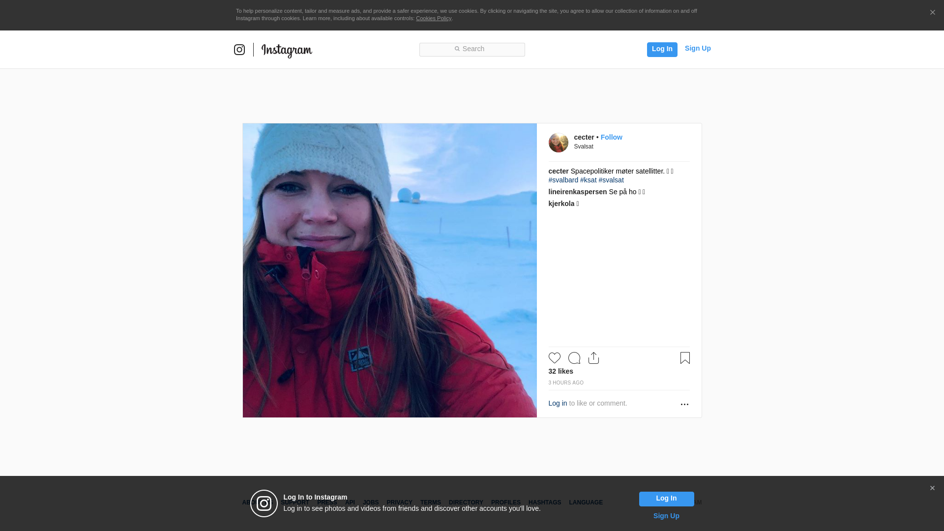The image size is (944, 531).
Task: Open the LANGUAGE footer selector
Action: point(586,502)
